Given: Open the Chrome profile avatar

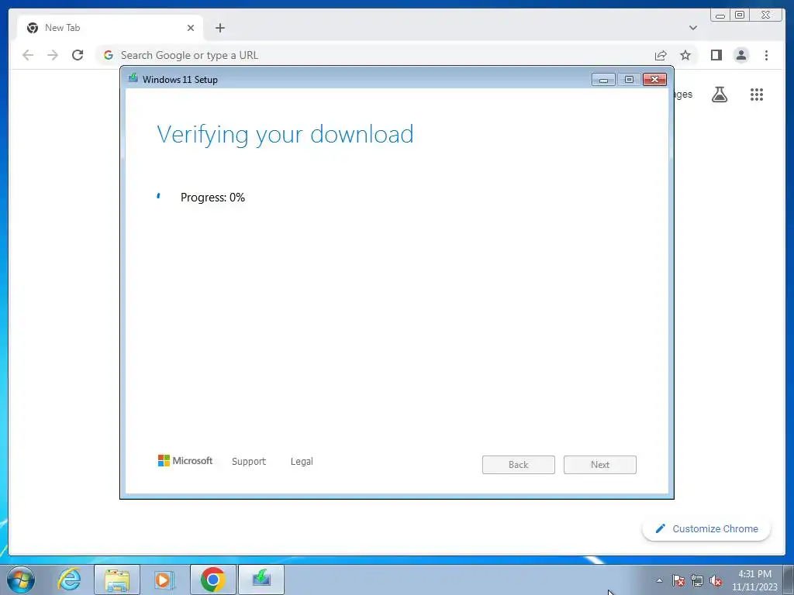Looking at the screenshot, I should 740,55.
